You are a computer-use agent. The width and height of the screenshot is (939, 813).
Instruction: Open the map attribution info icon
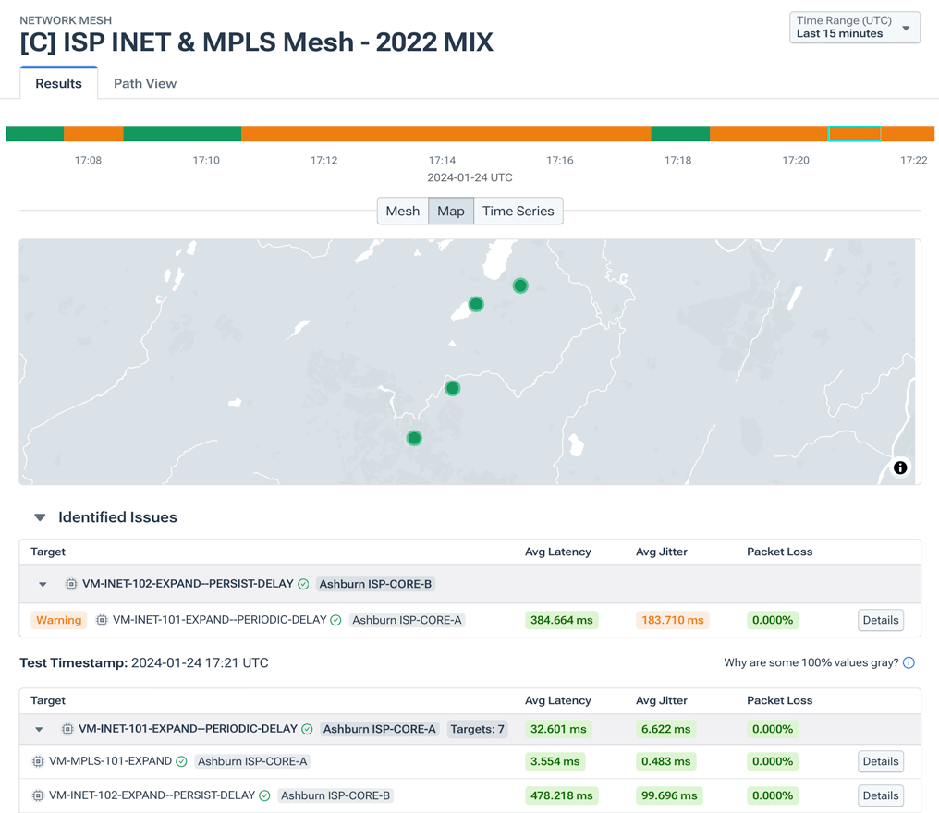899,467
